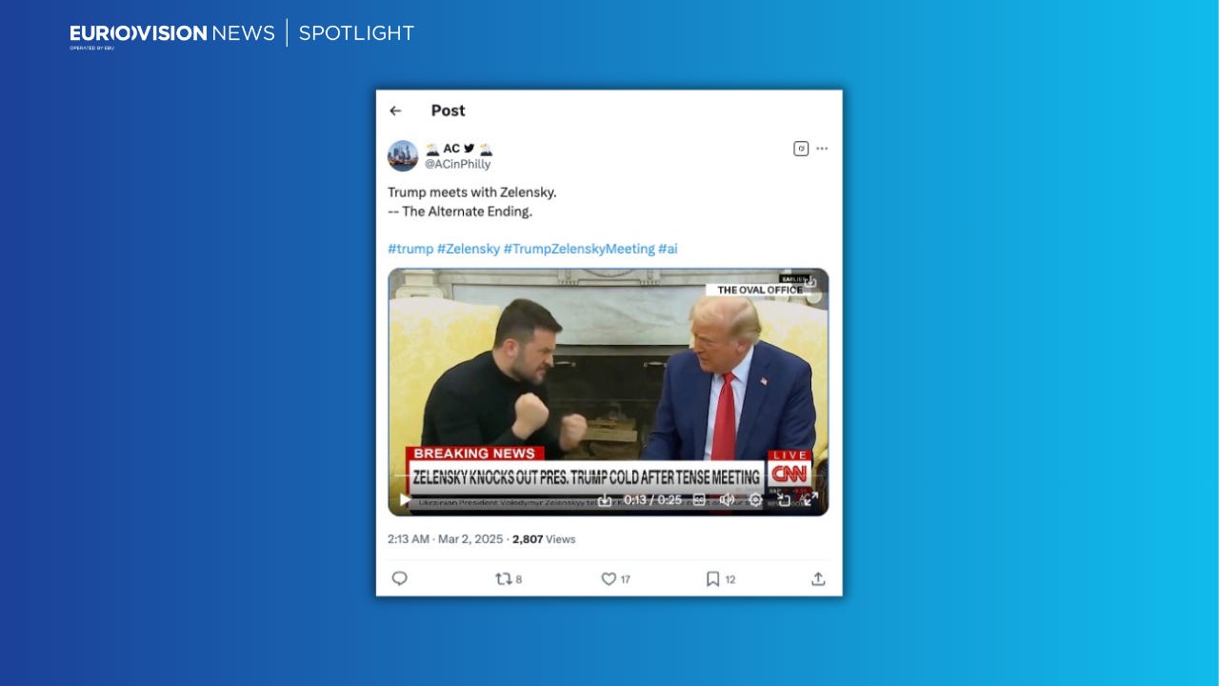Open video settings gear icon
The width and height of the screenshot is (1219, 686).
coord(755,499)
